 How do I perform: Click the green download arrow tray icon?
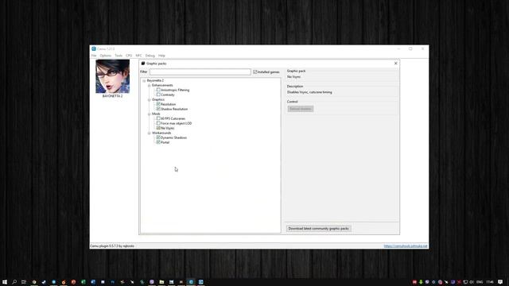click(x=421, y=282)
